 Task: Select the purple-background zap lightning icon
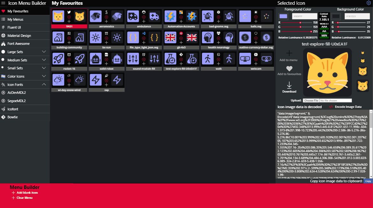[x=96, y=80]
